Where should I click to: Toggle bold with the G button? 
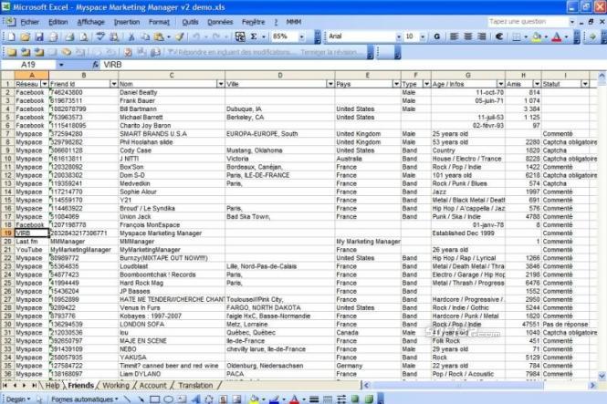coord(437,36)
